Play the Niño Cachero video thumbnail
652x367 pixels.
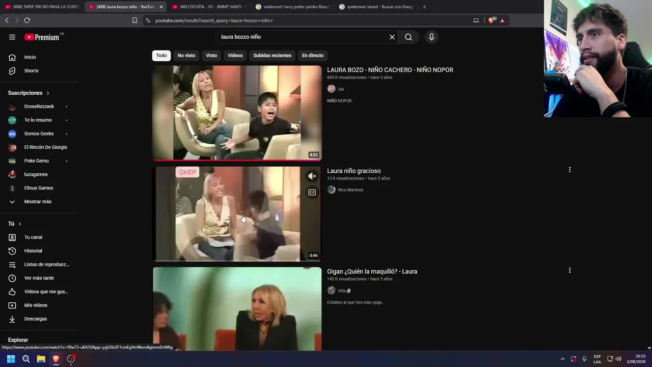(x=237, y=113)
